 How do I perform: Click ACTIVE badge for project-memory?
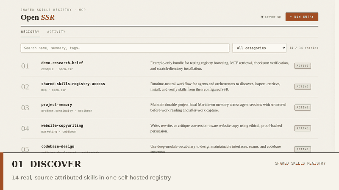pos(303,108)
